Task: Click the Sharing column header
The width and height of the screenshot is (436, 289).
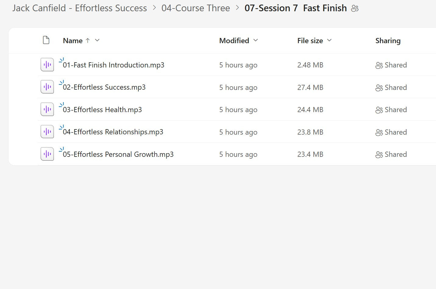Action: (x=388, y=40)
